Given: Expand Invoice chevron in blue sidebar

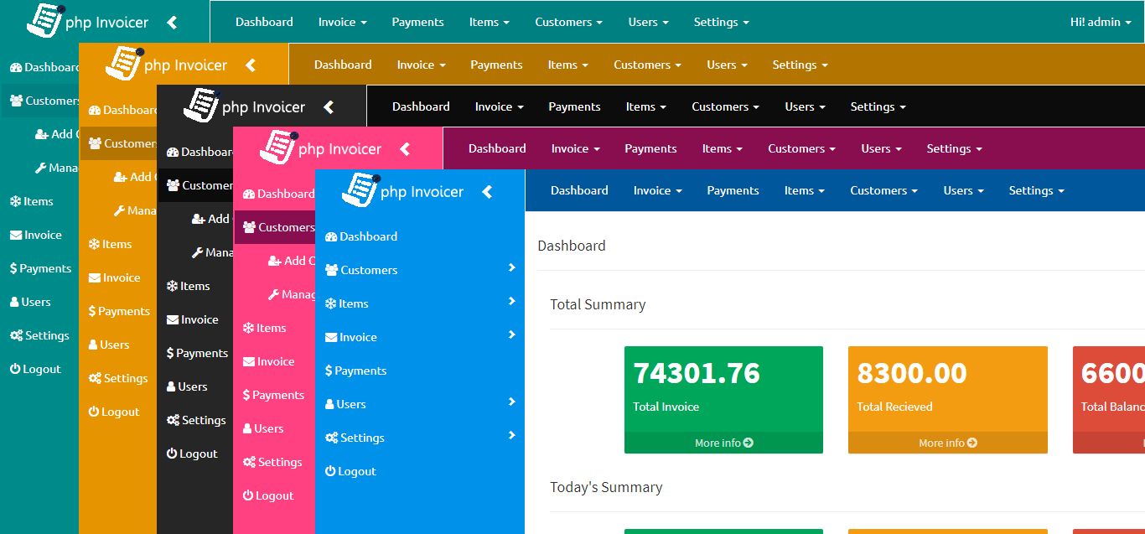Looking at the screenshot, I should [x=511, y=334].
